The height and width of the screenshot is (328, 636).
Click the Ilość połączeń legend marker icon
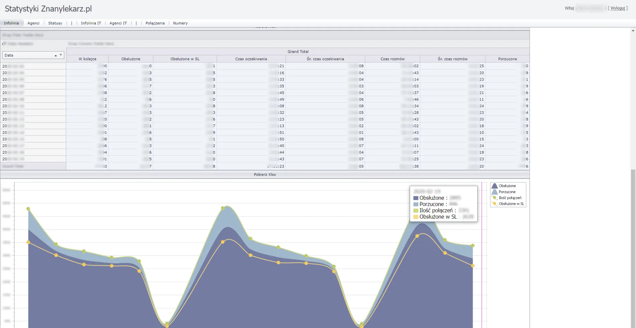point(494,198)
